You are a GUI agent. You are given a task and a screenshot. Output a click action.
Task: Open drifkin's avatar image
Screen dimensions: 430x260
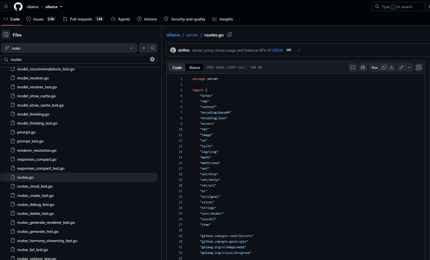[x=173, y=50]
